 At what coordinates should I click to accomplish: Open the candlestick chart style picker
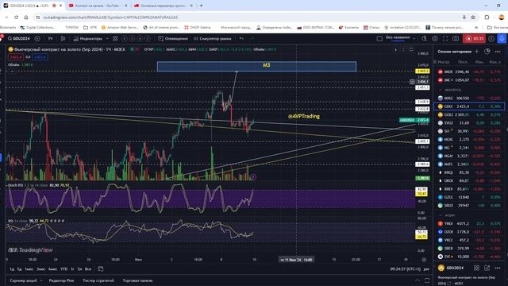pos(63,39)
